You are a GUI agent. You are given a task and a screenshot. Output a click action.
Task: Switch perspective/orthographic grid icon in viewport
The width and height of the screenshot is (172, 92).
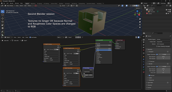point(140,27)
